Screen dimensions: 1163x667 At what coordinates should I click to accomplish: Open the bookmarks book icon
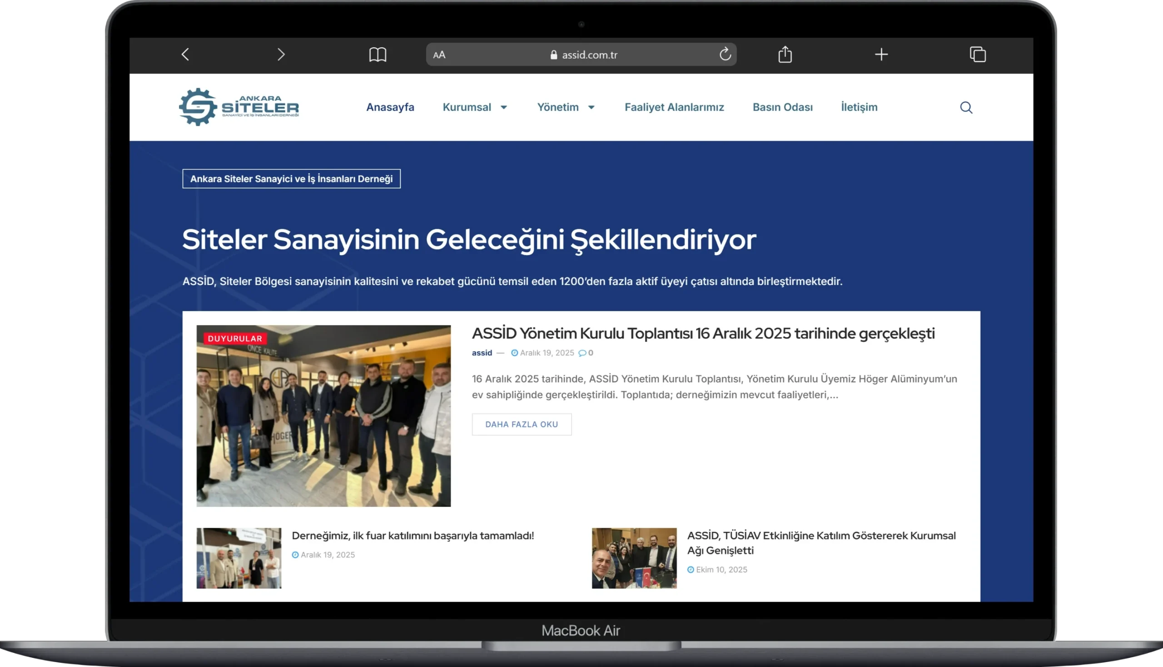[x=378, y=54]
